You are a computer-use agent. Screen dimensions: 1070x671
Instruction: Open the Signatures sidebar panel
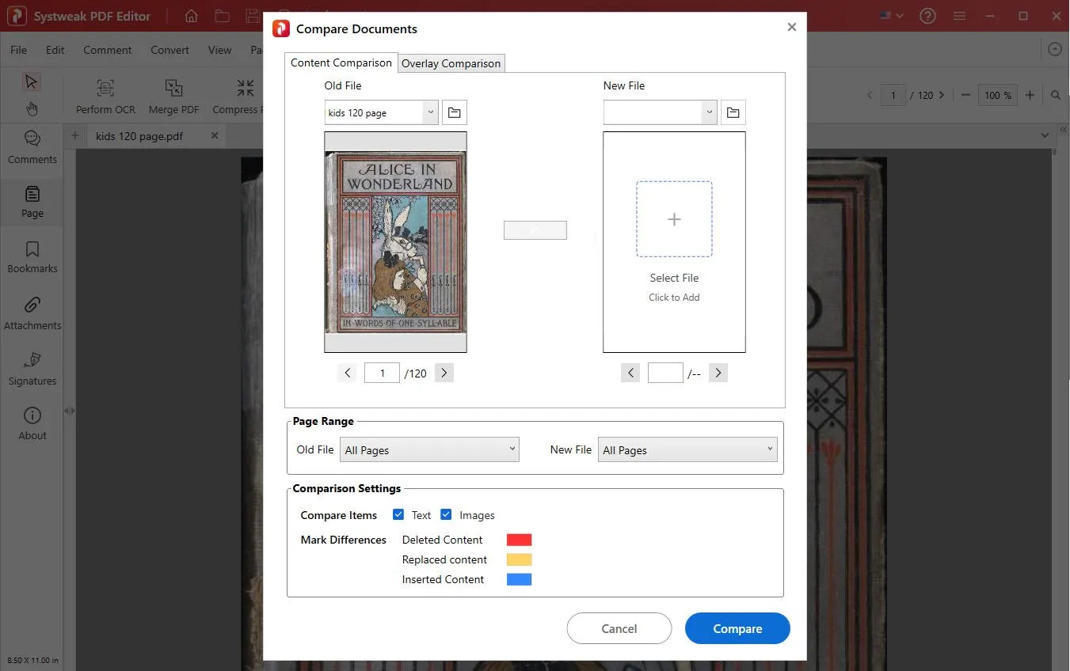pyautogui.click(x=32, y=370)
